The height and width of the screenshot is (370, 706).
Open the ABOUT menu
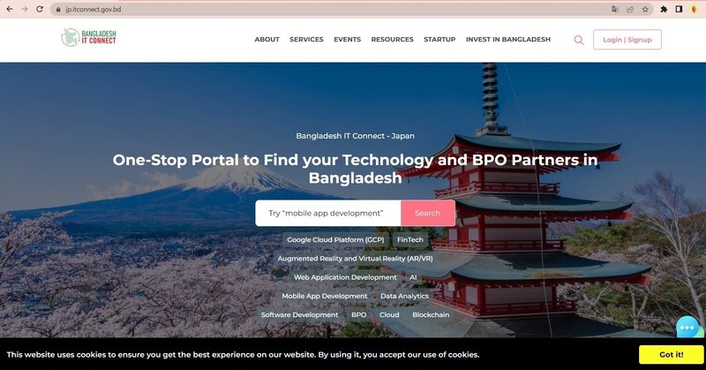coord(267,40)
